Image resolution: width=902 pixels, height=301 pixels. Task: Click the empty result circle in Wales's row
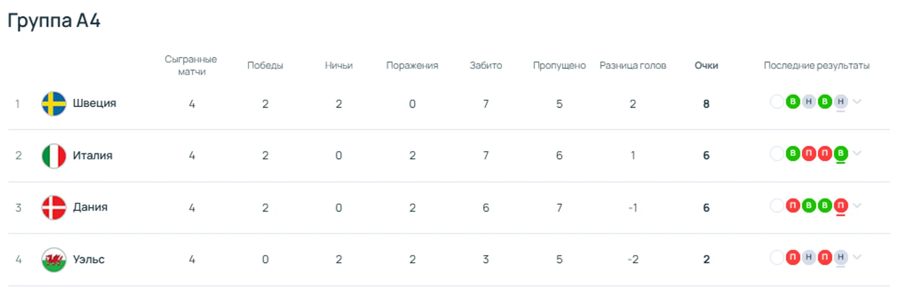click(777, 257)
